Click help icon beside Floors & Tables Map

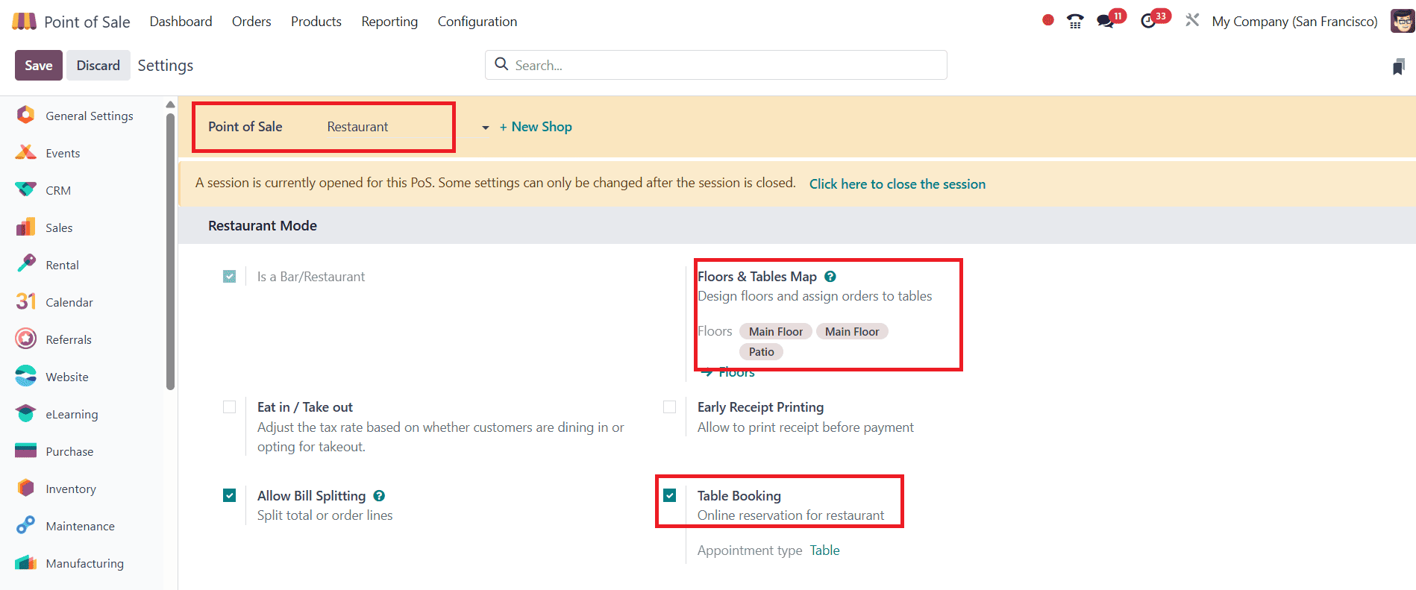830,277
